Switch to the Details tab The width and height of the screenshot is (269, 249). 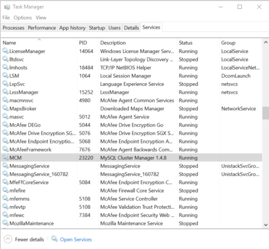[x=132, y=28]
